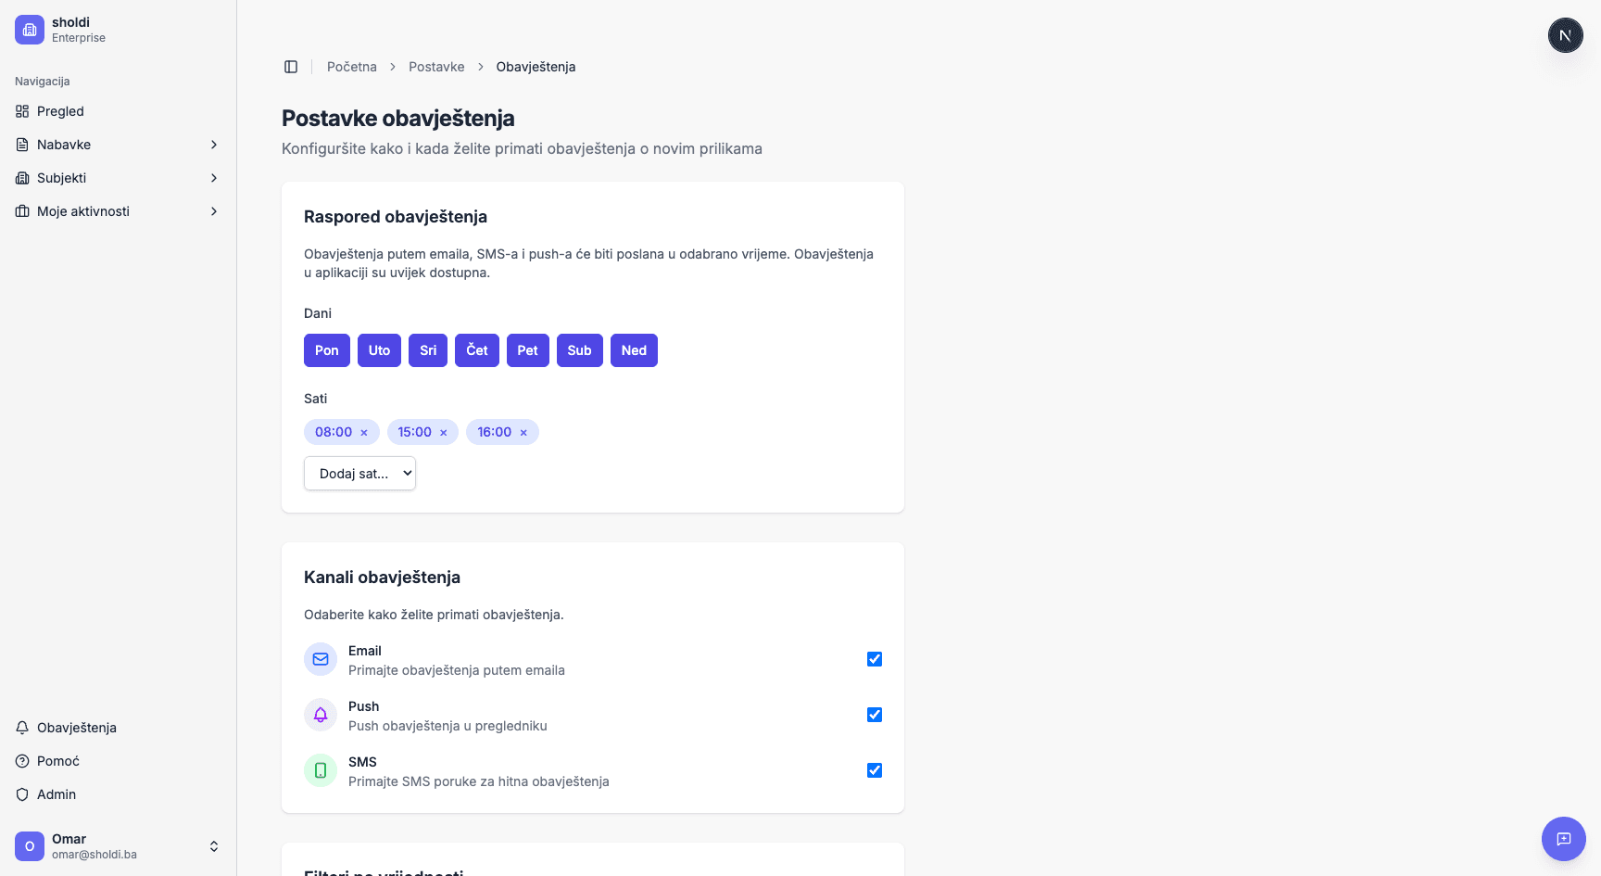Click the sholdi Enterprise logo icon
Screen dimensions: 1601x876
30,30
